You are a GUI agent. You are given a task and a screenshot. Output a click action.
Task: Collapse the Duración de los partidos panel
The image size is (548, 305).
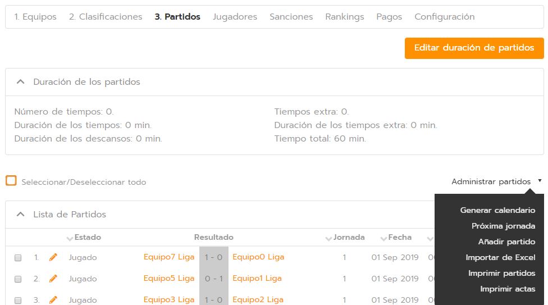(21, 82)
